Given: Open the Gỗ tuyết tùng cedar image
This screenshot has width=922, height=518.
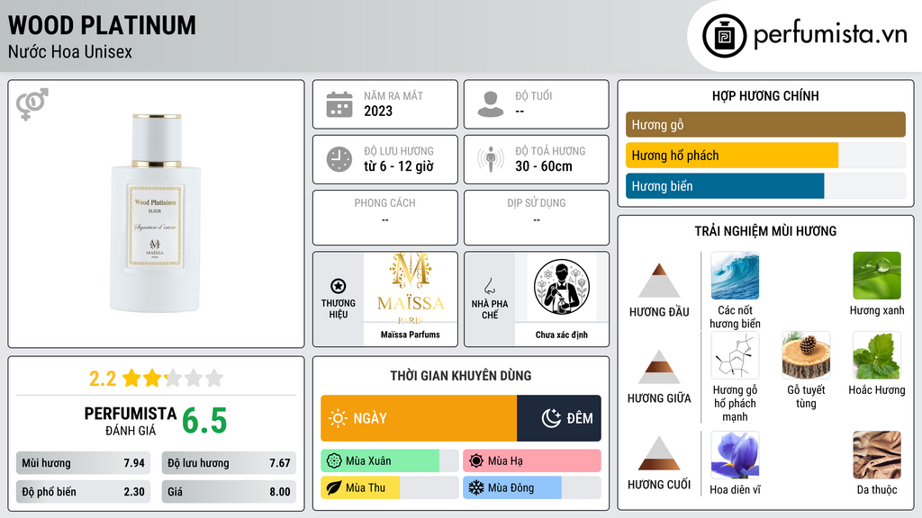Looking at the screenshot, I should 806,355.
